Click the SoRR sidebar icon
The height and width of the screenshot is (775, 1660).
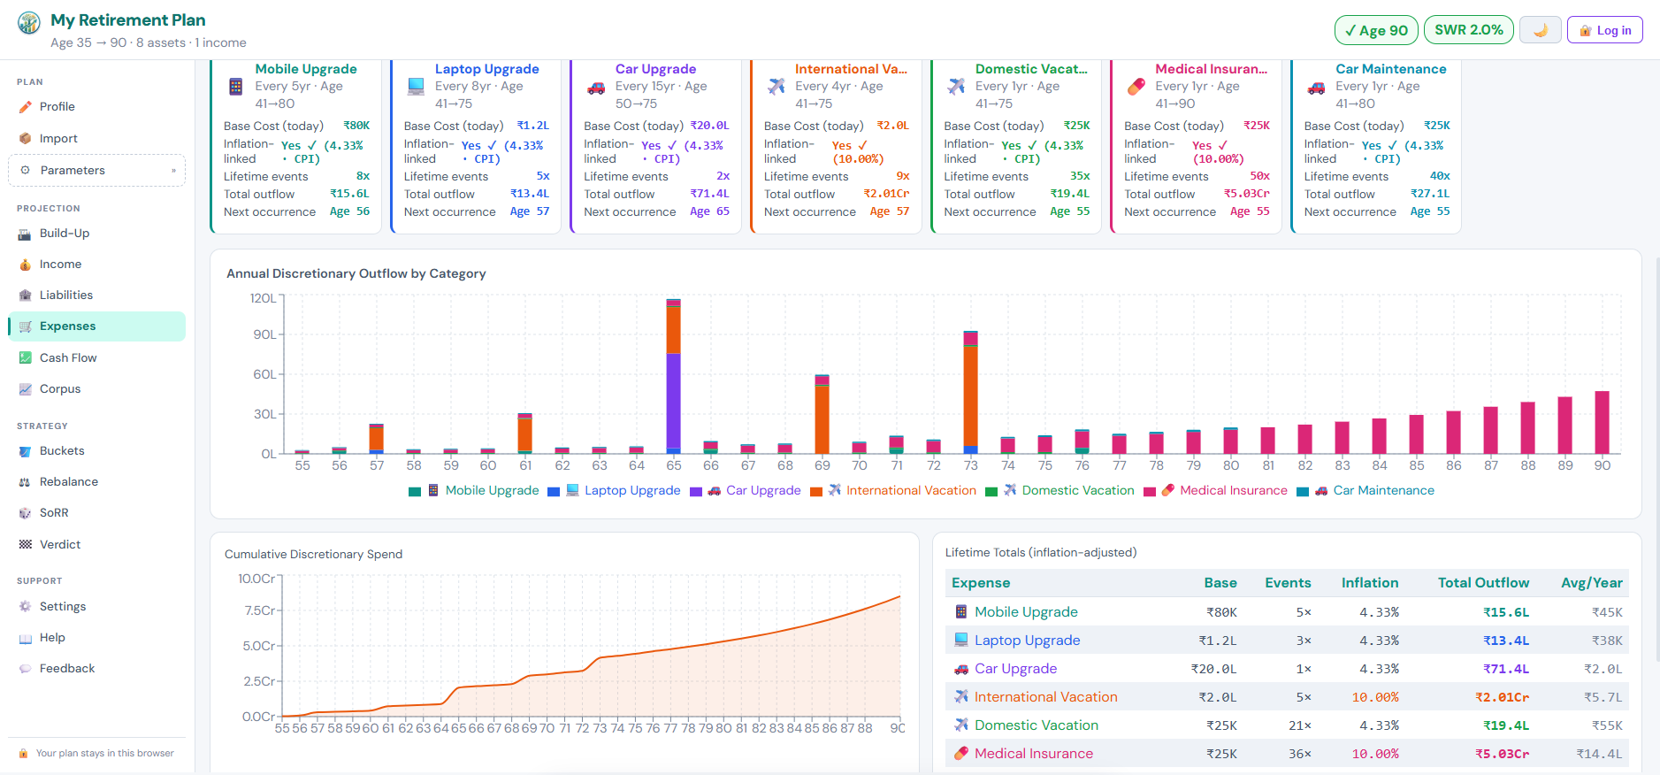(25, 513)
